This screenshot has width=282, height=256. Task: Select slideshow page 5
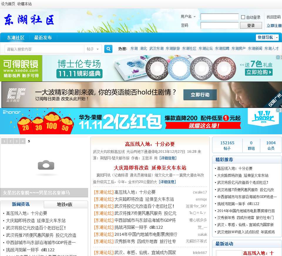(x=29, y=141)
